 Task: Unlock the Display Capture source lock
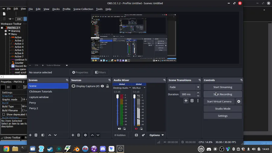(x=108, y=86)
